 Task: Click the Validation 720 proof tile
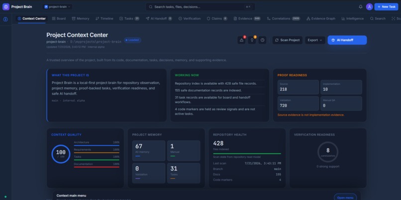click(298, 103)
